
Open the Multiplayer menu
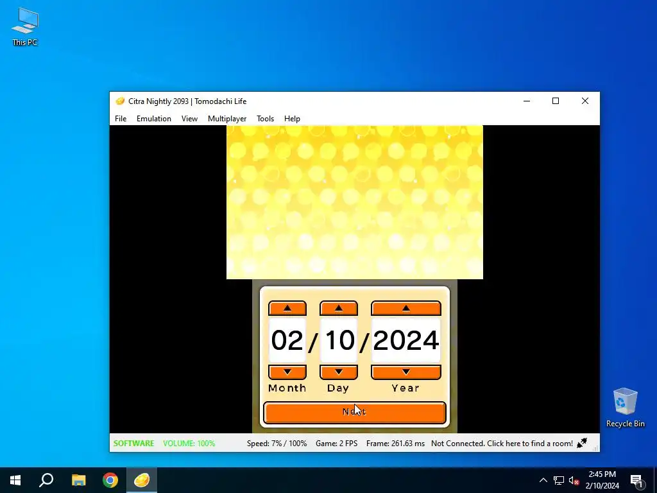click(227, 119)
